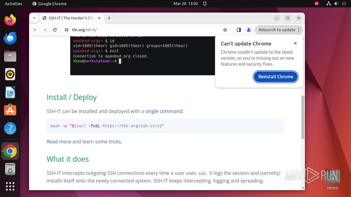Close the Can't update Chrome popup
Viewport: 351px width, 197px height.
point(295,43)
